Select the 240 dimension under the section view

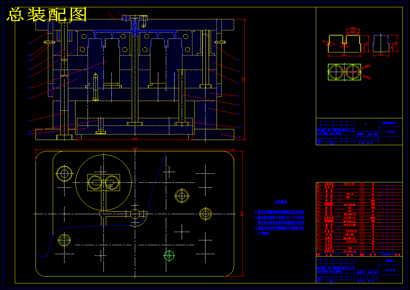135,138
